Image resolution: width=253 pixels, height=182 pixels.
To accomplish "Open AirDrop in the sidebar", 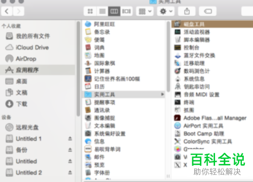I will pos(37,59).
